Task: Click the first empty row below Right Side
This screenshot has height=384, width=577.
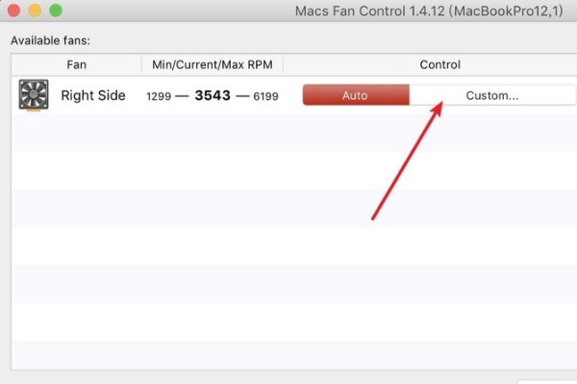Action: pos(288,133)
